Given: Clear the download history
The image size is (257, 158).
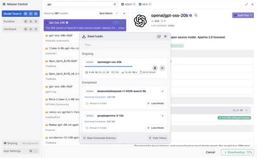Looking at the screenshot, I should (158, 138).
